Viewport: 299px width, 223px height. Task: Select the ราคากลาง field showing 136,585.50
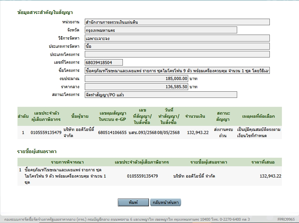(x=136, y=87)
